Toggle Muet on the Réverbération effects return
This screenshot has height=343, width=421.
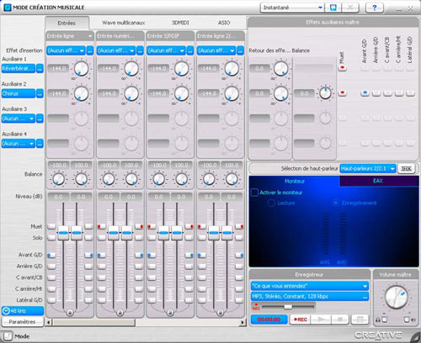pos(342,68)
